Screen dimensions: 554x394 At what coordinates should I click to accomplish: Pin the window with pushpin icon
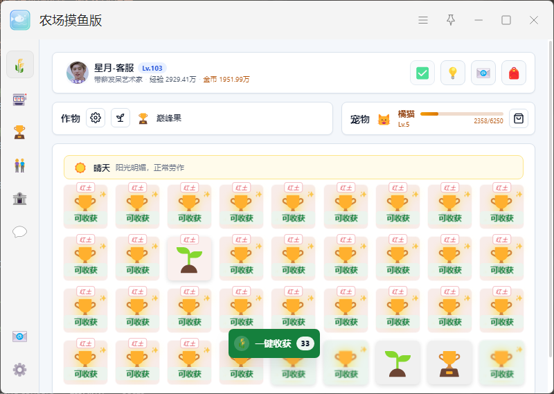coord(451,20)
